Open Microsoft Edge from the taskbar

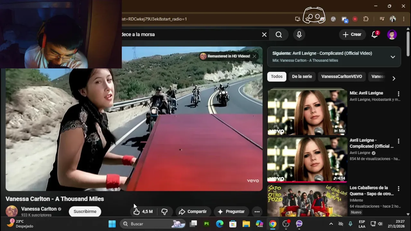(220, 224)
